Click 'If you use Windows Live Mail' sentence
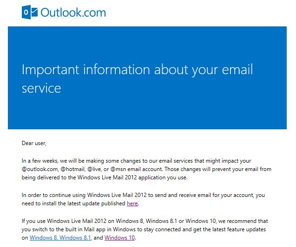This screenshot has height=247, width=296. [x=61, y=221]
